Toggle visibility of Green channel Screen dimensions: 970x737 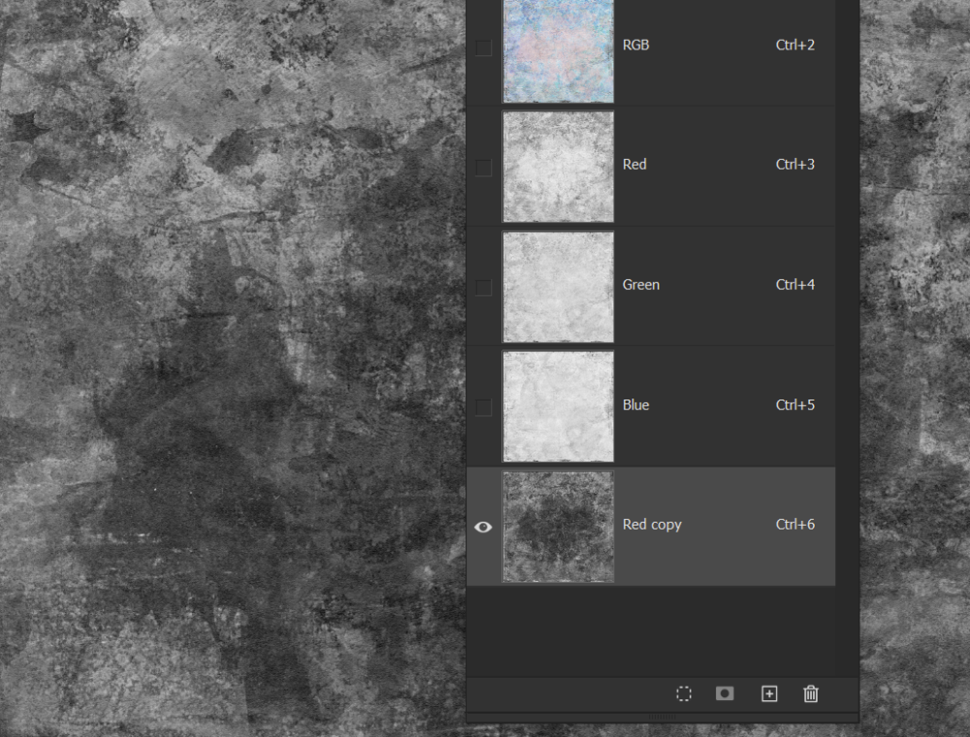click(483, 287)
